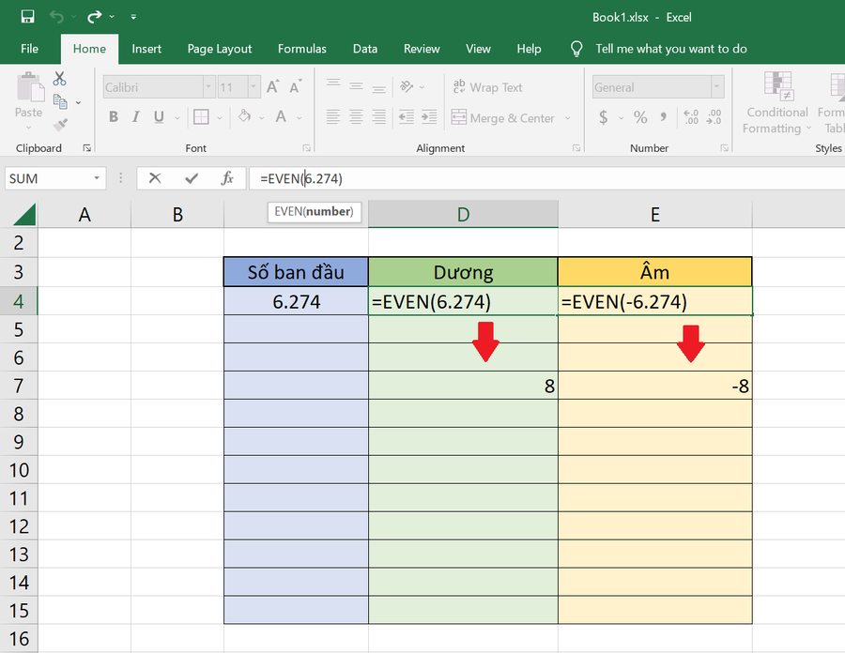Click the formula bar text =EVEN(6.274)
The height and width of the screenshot is (653, 845).
(301, 178)
